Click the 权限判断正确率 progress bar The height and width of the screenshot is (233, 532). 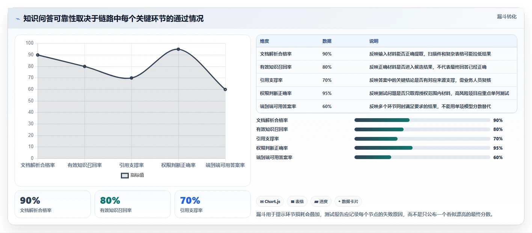pyautogui.click(x=422, y=148)
